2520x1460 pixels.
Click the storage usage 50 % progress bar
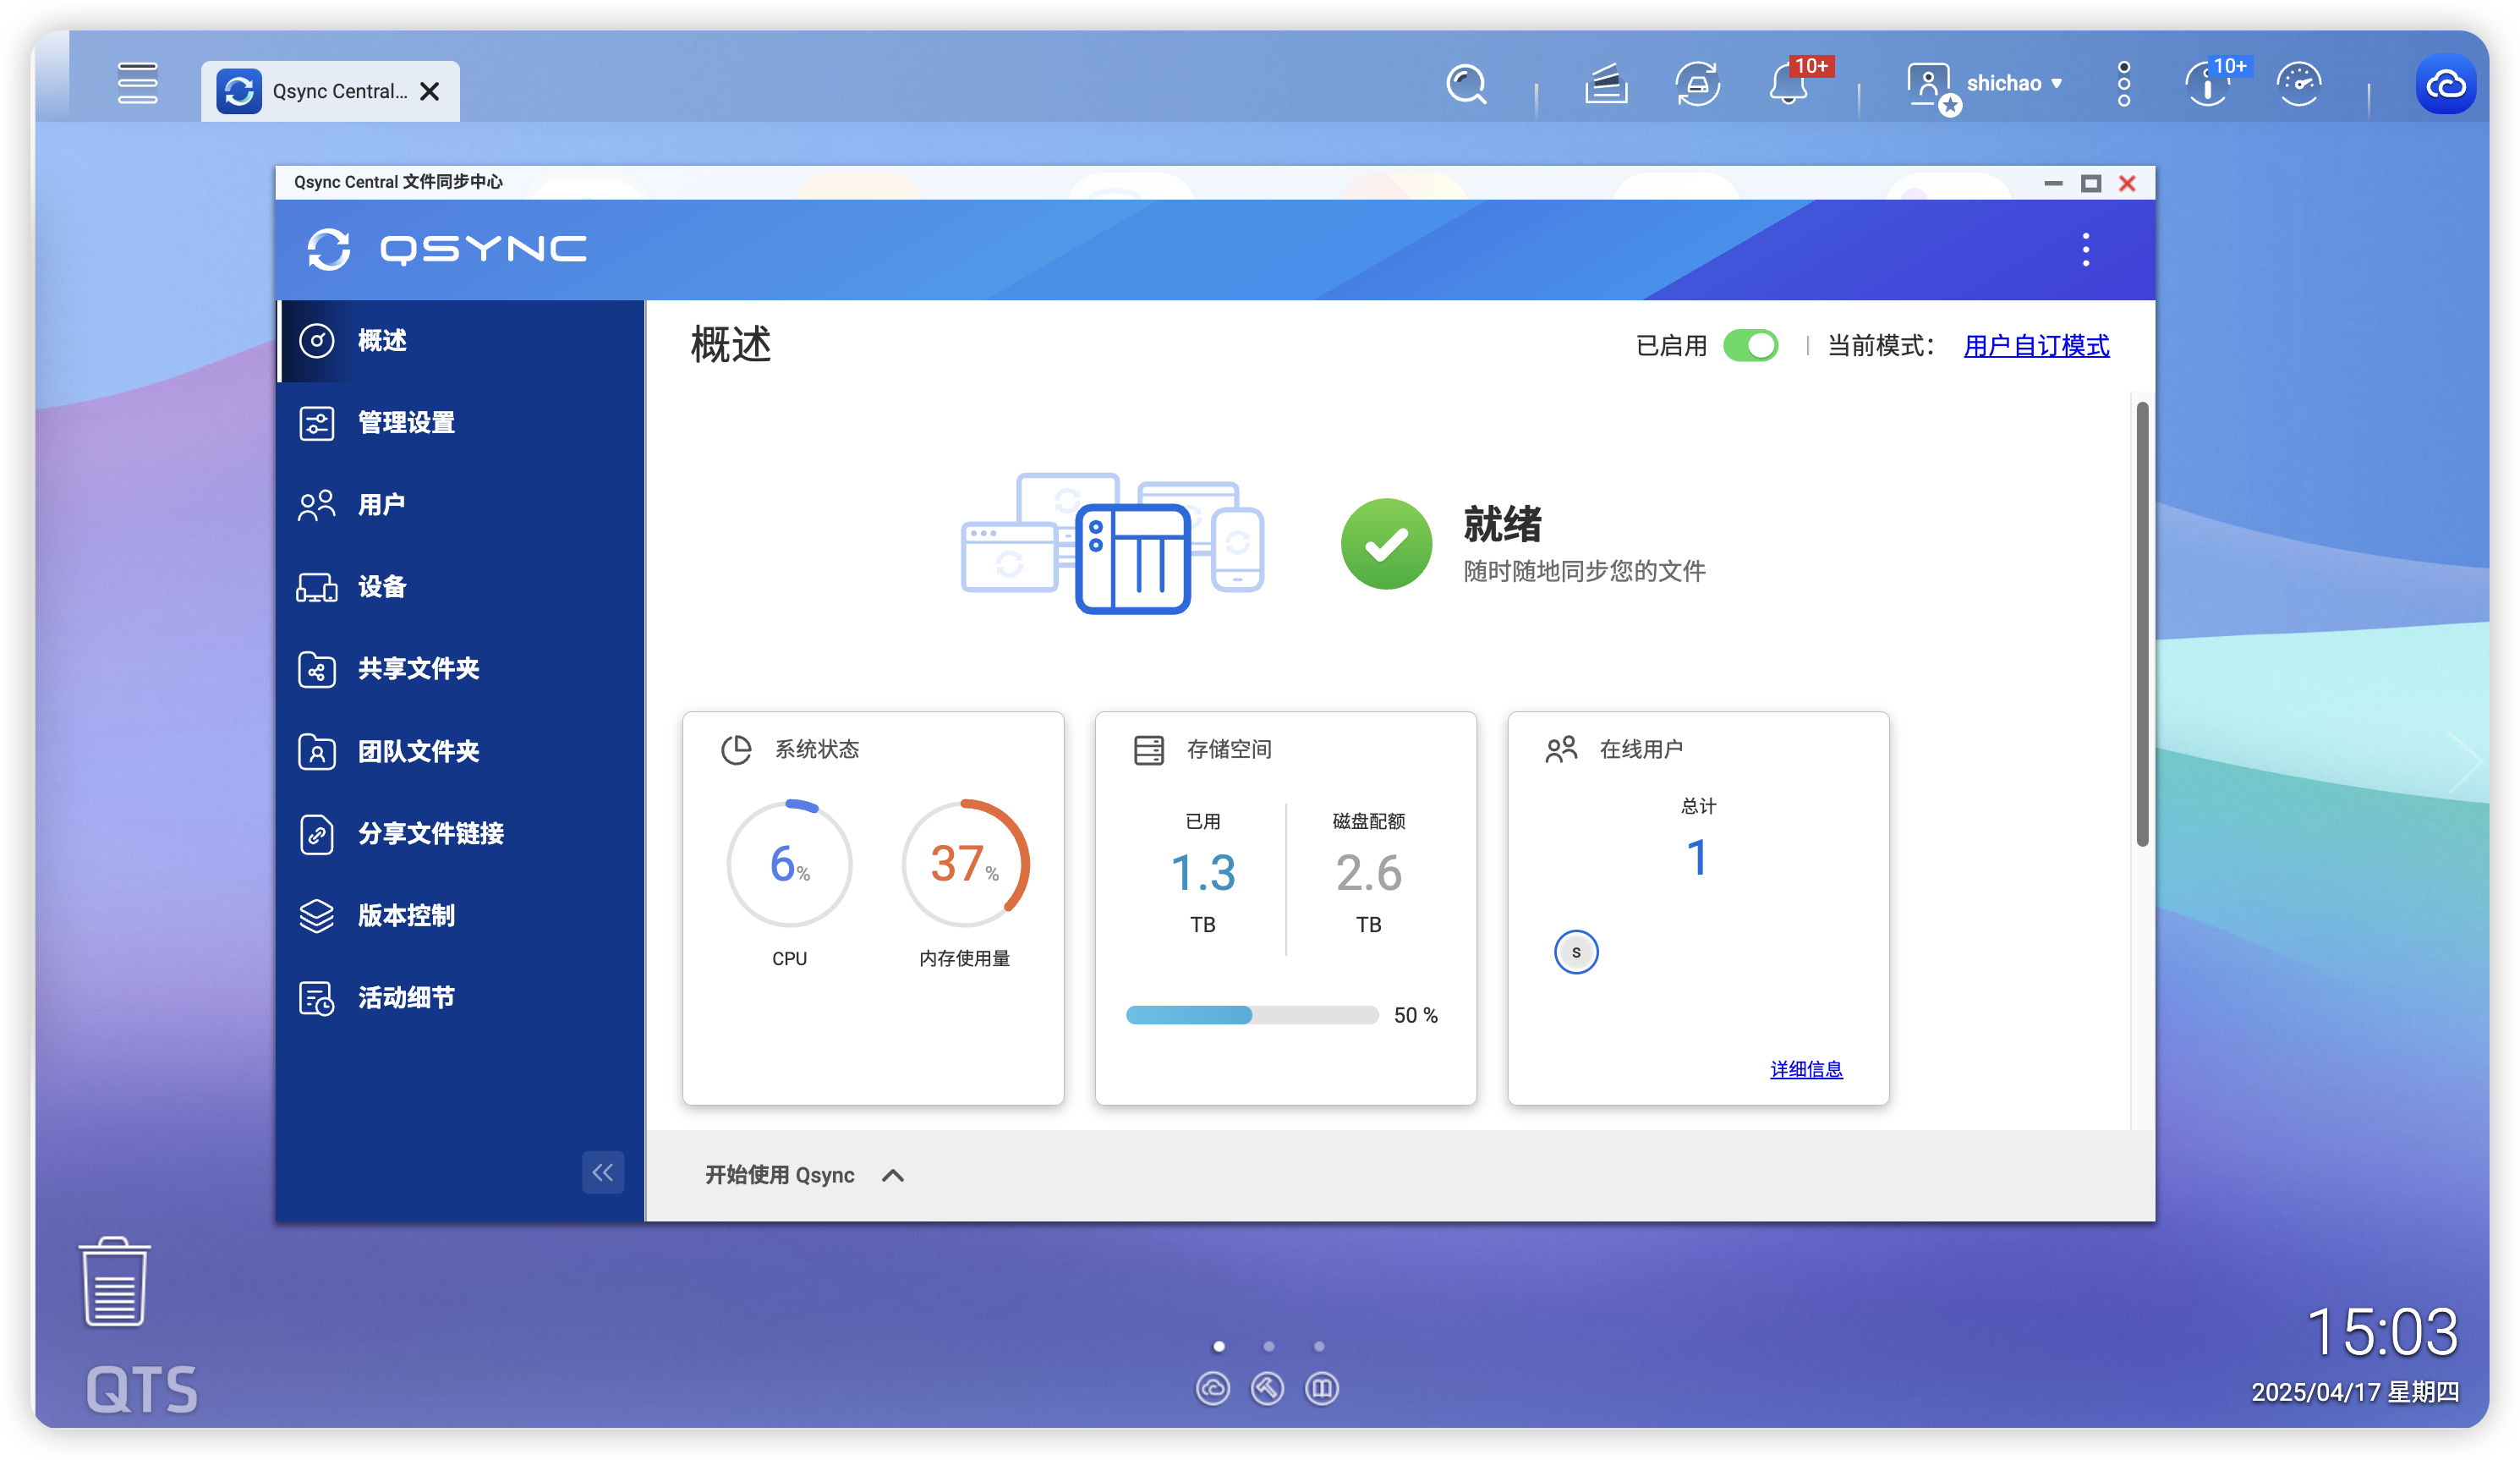tap(1252, 1016)
